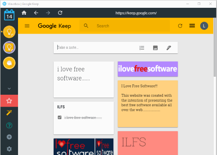Image resolution: width=217 pixels, height=155 pixels.
Task: Open the calendar icon showing 14
Action: pos(9,15)
